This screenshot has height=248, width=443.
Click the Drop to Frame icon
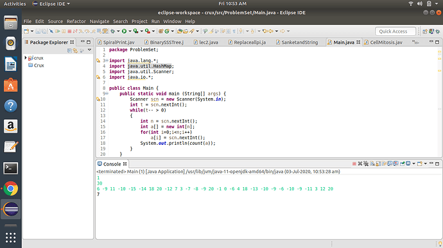pos(99,31)
